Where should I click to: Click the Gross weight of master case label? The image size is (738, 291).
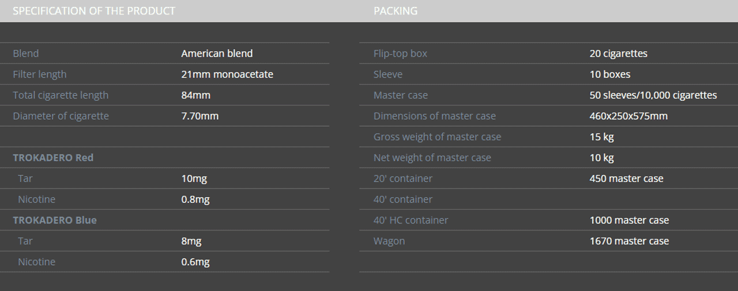coord(437,137)
